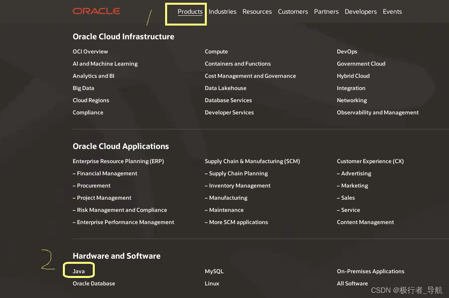Open Observability and Management

pos(378,112)
